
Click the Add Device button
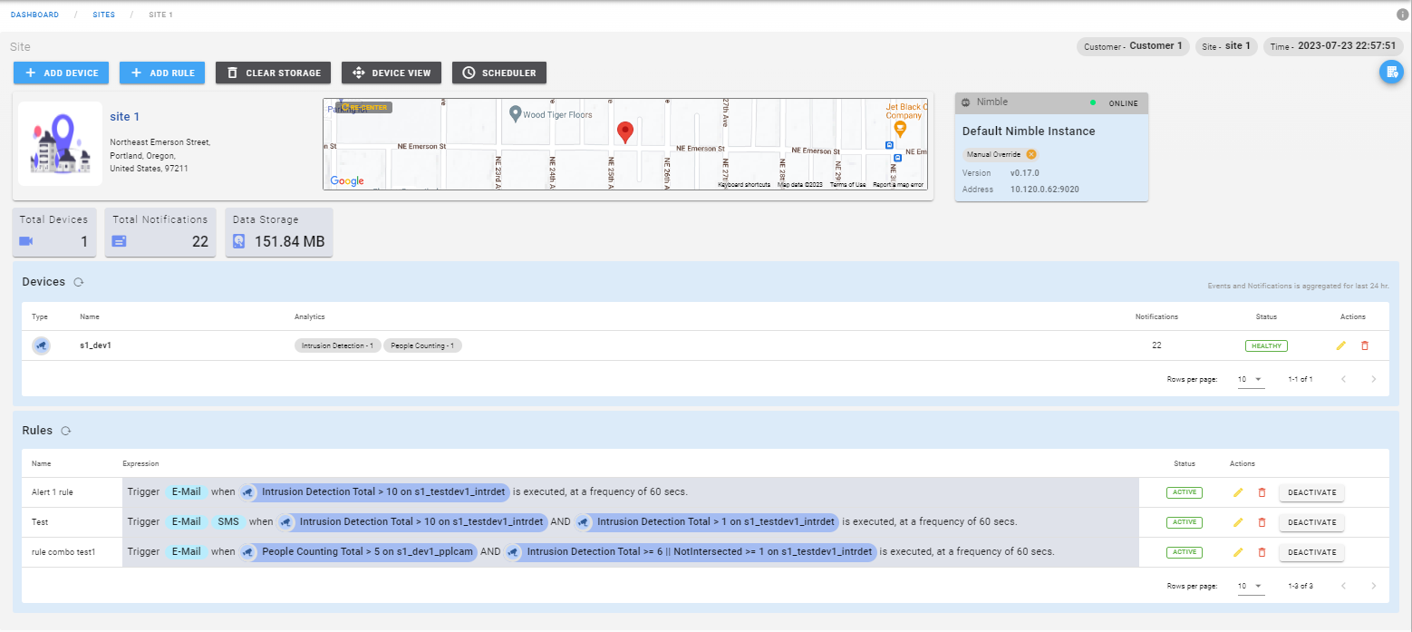pos(62,73)
